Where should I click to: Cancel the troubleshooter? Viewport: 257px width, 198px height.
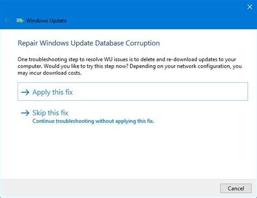[236, 188]
